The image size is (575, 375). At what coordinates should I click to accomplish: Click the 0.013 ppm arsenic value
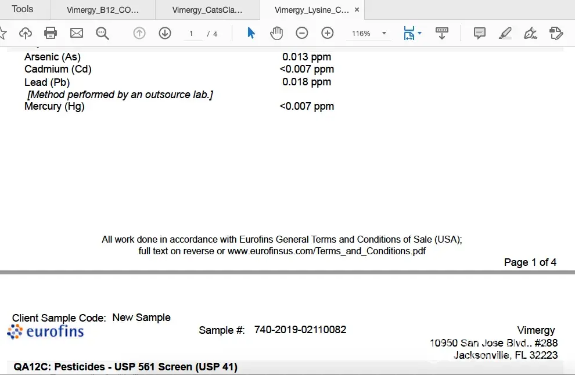click(307, 57)
